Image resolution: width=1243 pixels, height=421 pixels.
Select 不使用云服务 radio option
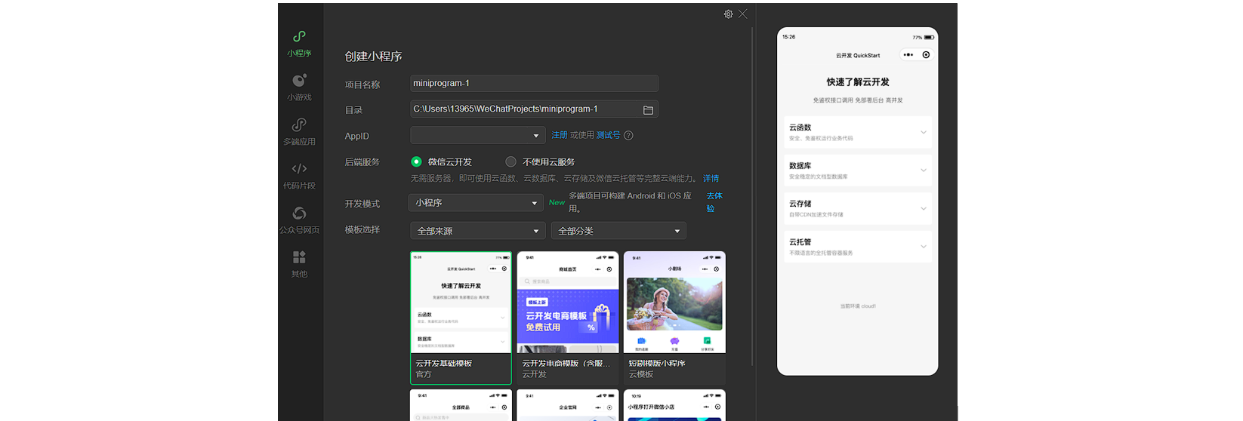pos(510,161)
